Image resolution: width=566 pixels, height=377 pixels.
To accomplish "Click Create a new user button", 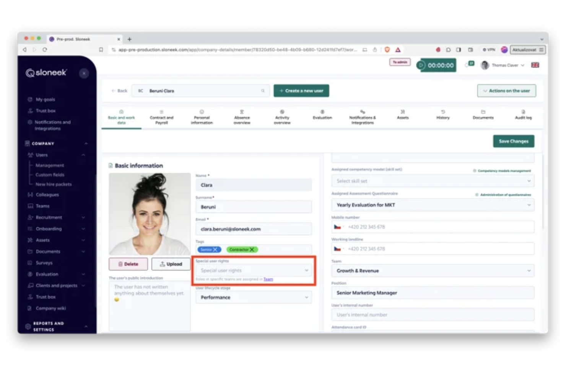I will tap(301, 91).
